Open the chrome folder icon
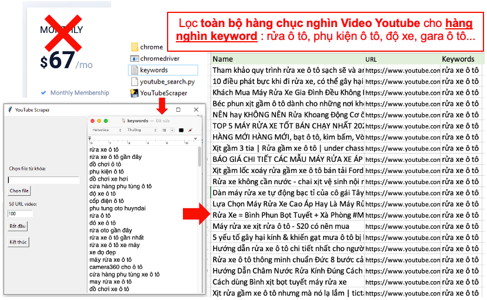487x300 pixels. (135, 47)
